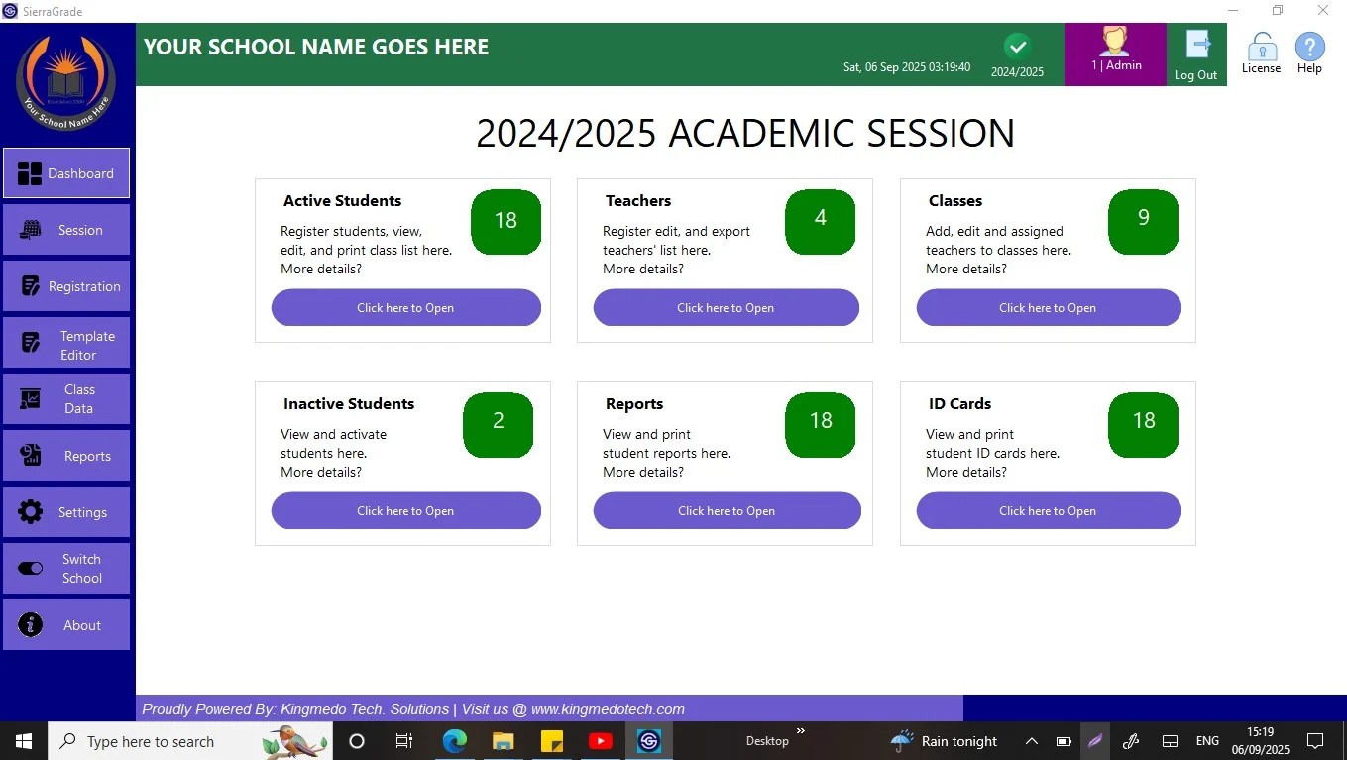This screenshot has height=760, width=1347.
Task: Click the www.kingmedotech.com footer link
Action: (608, 709)
